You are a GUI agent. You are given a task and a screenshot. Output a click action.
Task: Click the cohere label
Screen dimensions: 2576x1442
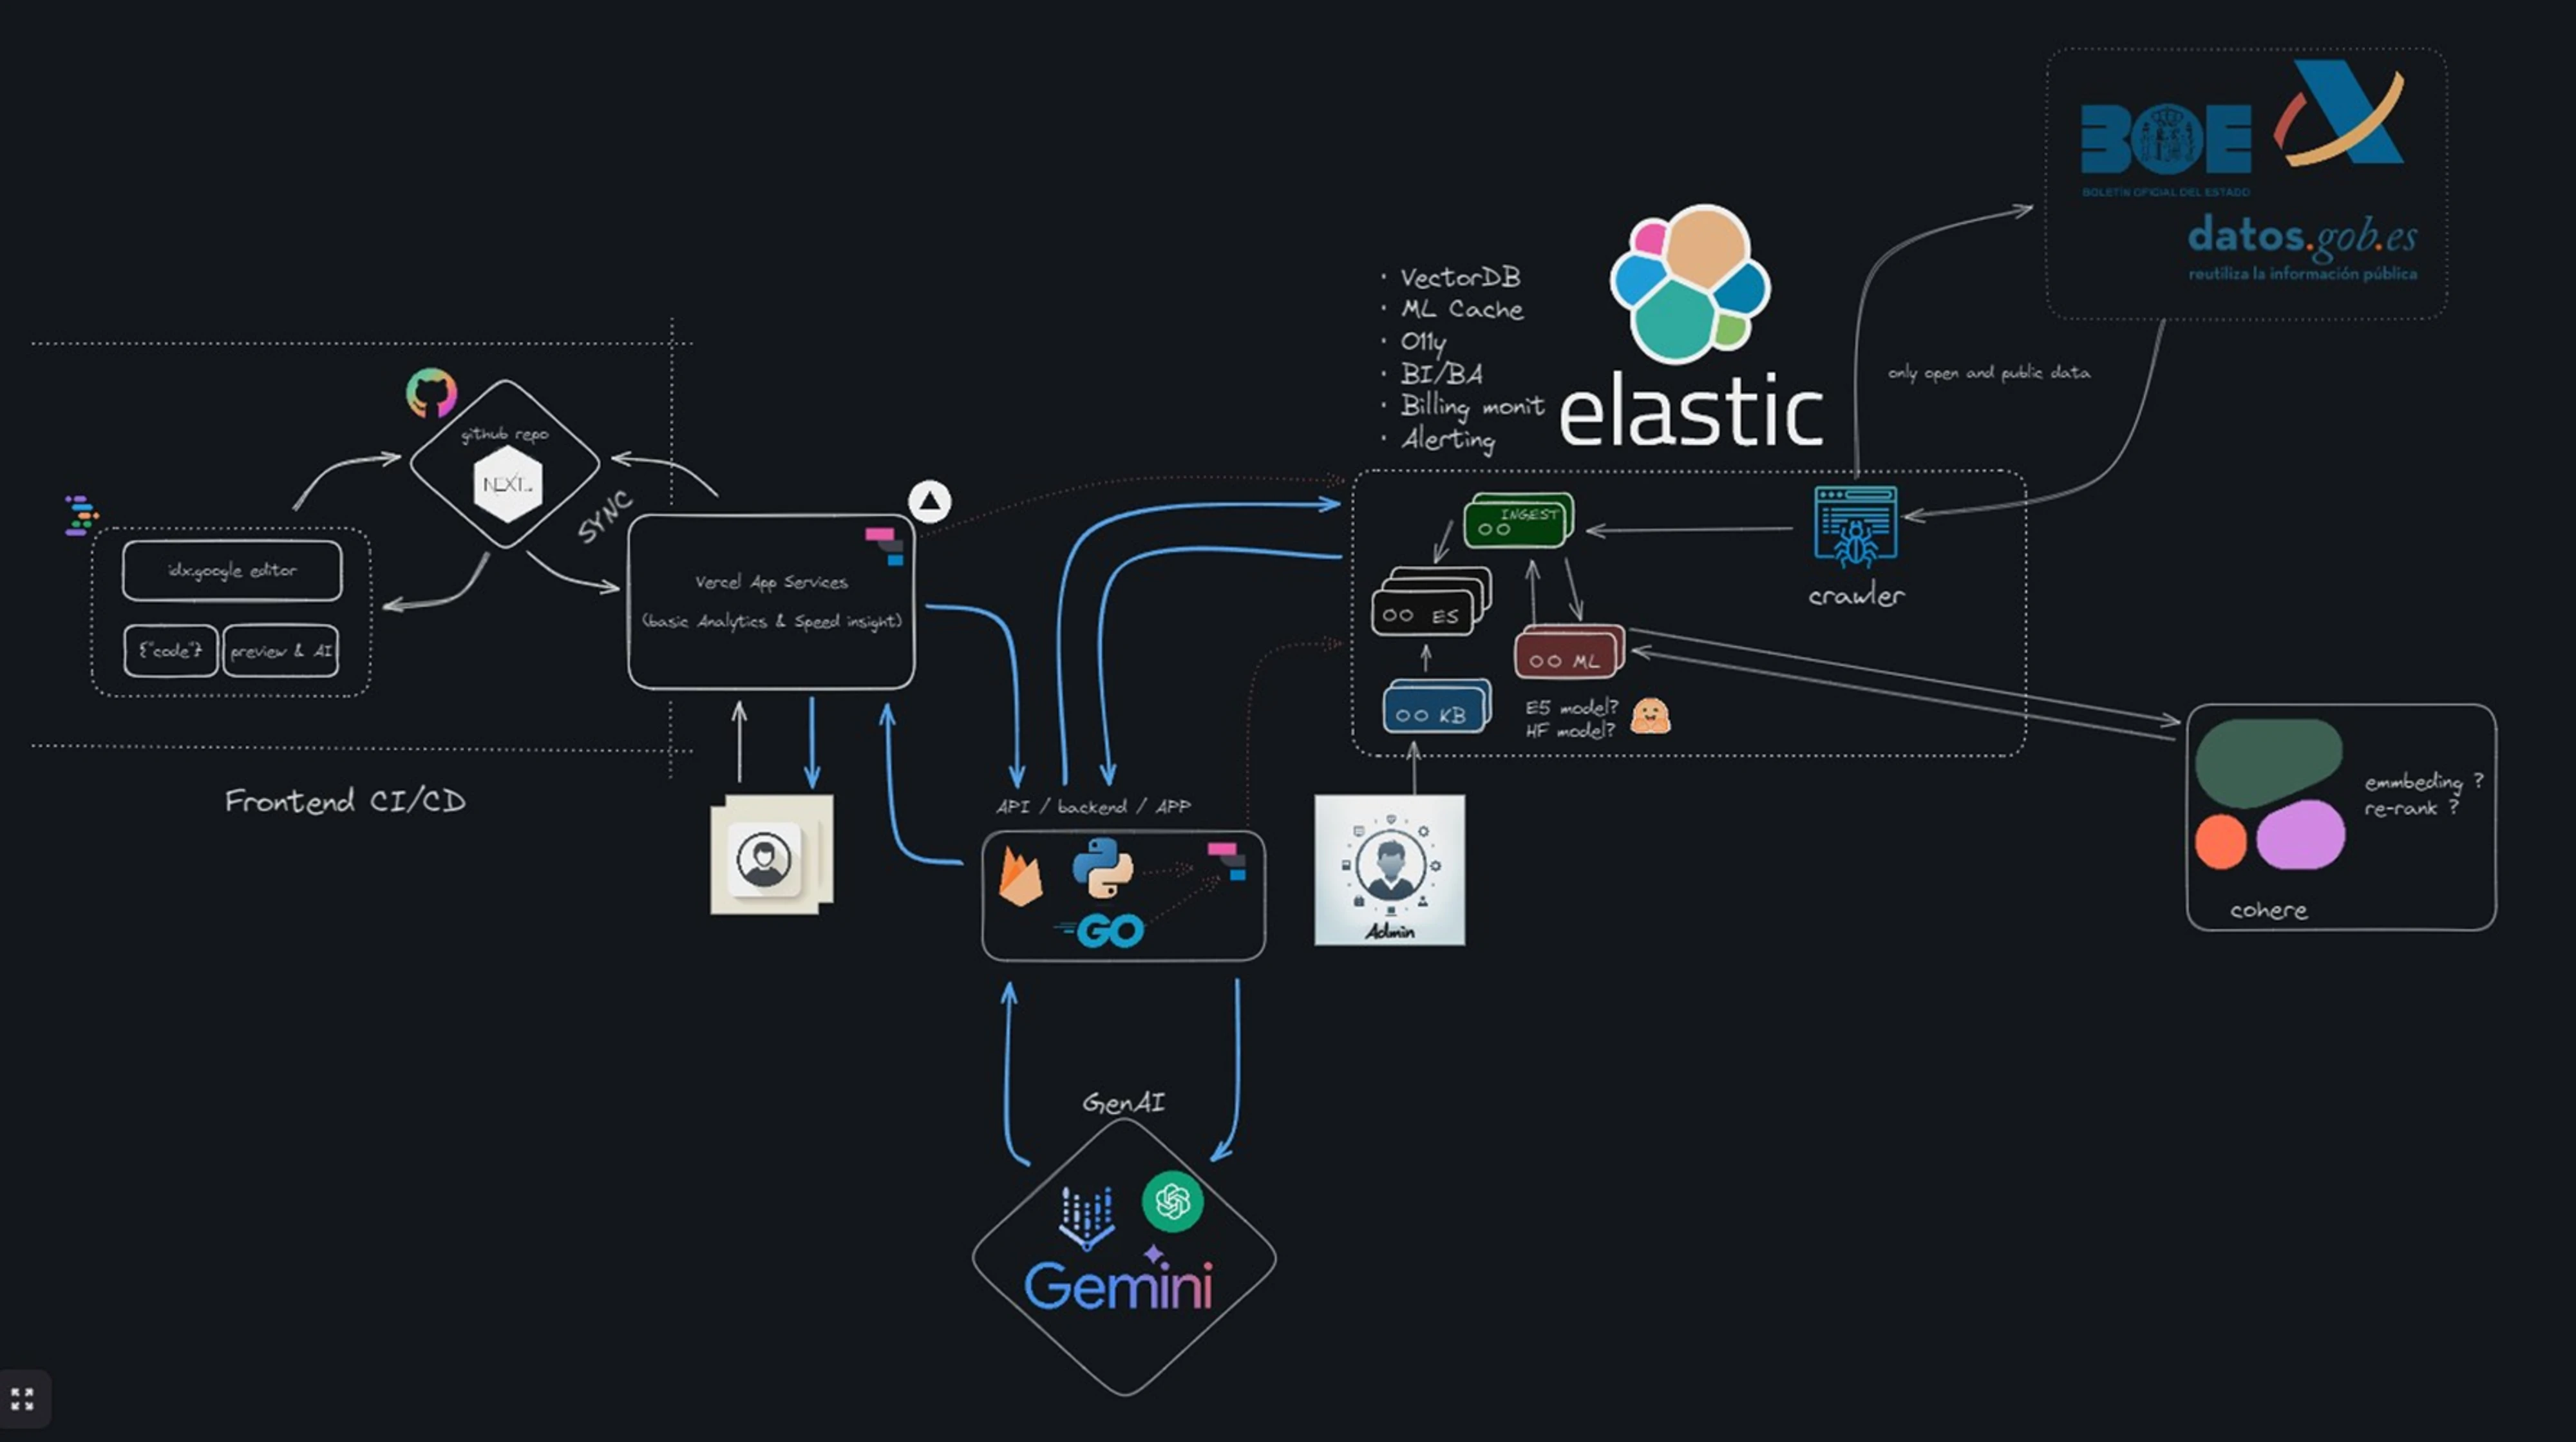coord(2269,911)
